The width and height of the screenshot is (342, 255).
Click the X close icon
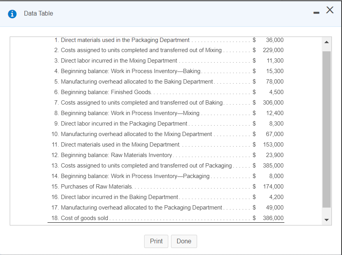pos(330,10)
